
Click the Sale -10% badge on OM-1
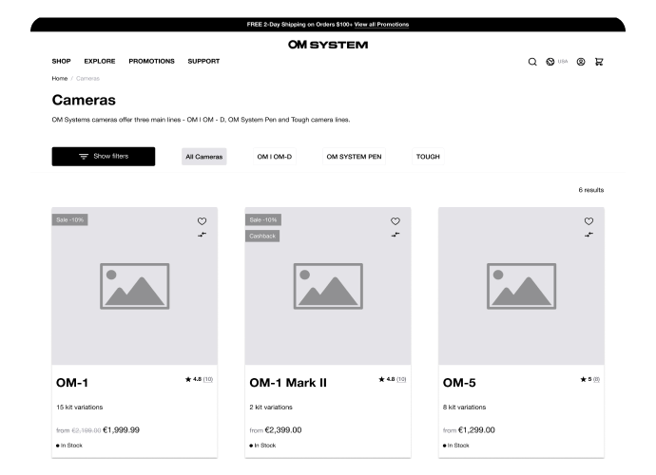click(69, 220)
